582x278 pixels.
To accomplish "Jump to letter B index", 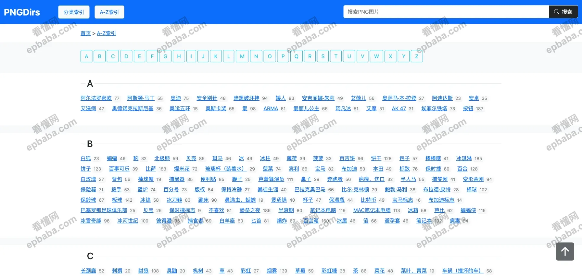I will click(x=100, y=56).
